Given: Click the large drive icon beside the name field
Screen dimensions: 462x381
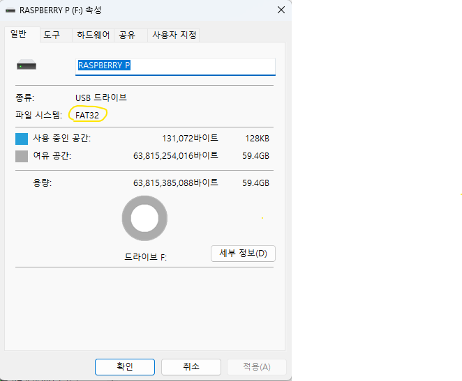Looking at the screenshot, I should [x=27, y=65].
